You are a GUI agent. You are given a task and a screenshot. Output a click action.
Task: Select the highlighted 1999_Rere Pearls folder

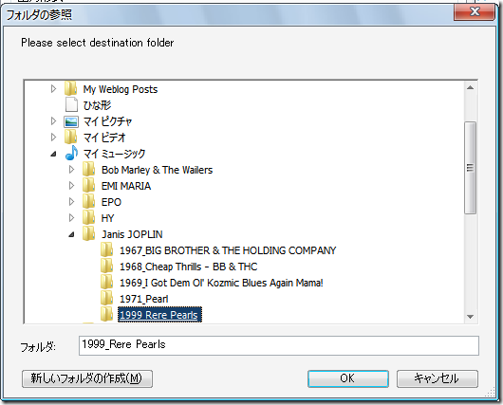[x=159, y=315]
